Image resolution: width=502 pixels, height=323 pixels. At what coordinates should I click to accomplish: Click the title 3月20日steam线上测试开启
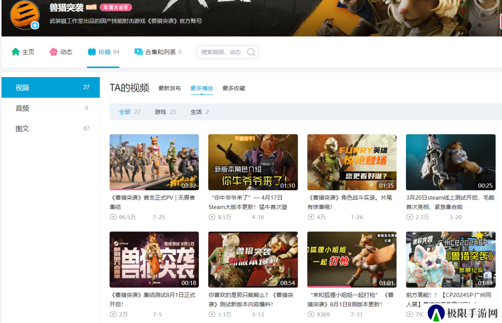(450, 202)
